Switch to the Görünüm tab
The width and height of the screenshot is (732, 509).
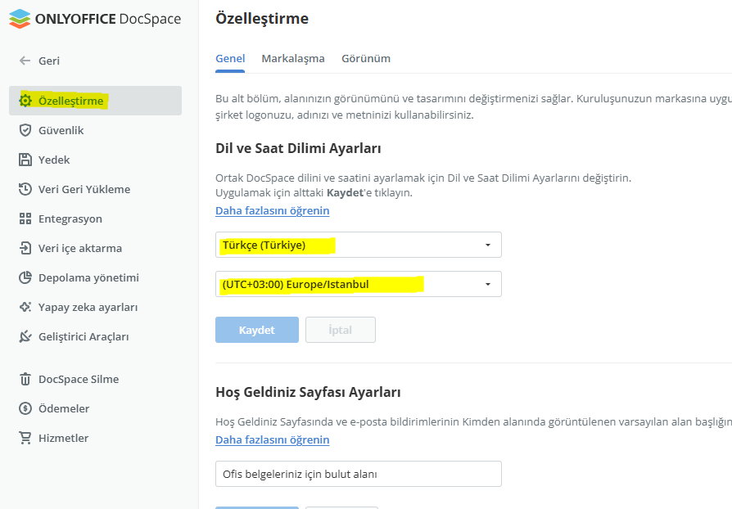(x=366, y=59)
